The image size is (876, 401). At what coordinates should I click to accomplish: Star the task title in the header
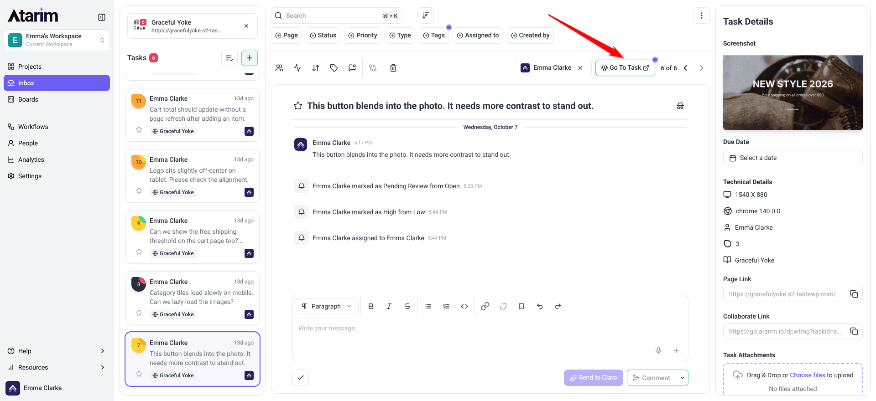(298, 106)
